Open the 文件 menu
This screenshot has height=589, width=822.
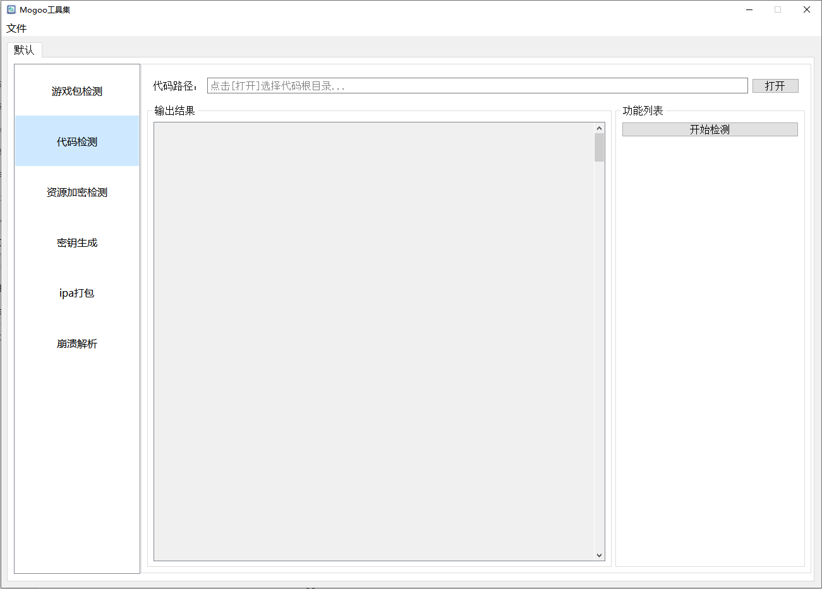coord(16,28)
